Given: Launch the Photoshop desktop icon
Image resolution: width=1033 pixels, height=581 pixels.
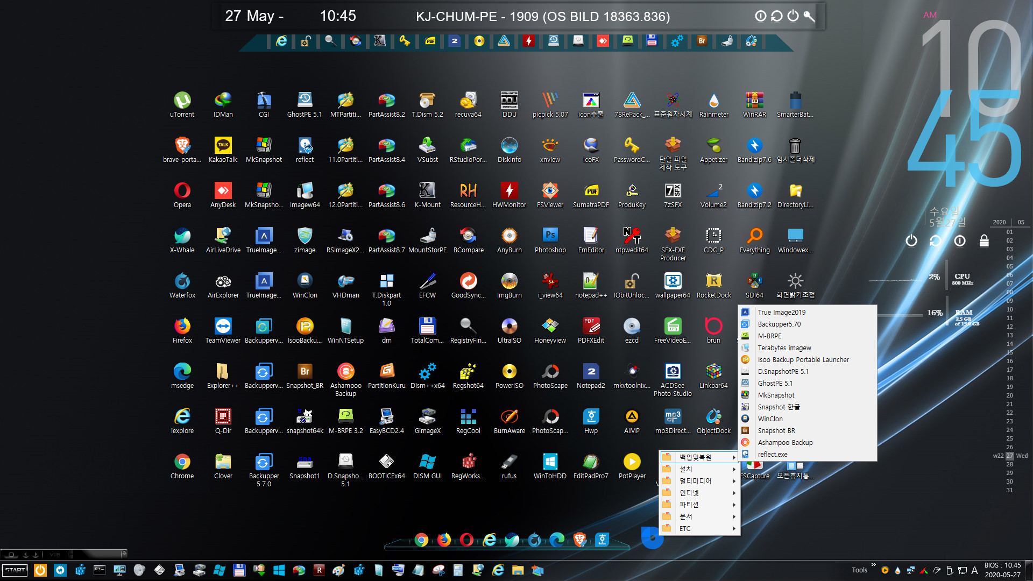Looking at the screenshot, I should [x=550, y=240].
